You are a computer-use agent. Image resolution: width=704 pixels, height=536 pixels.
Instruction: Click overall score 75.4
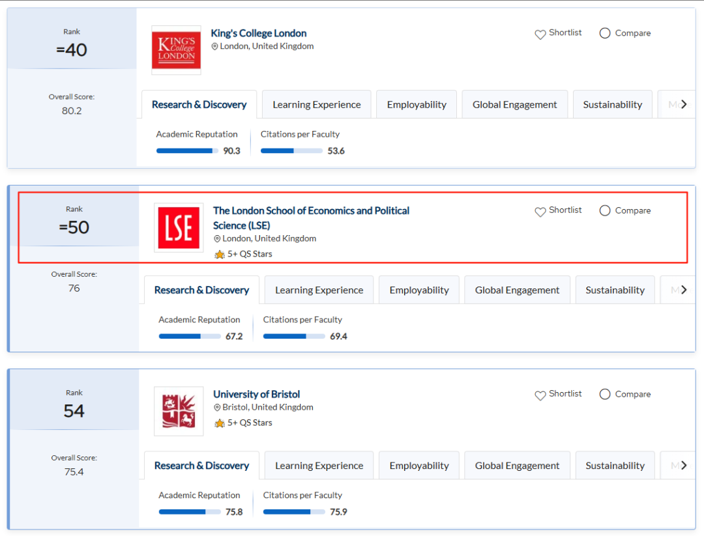tap(74, 472)
